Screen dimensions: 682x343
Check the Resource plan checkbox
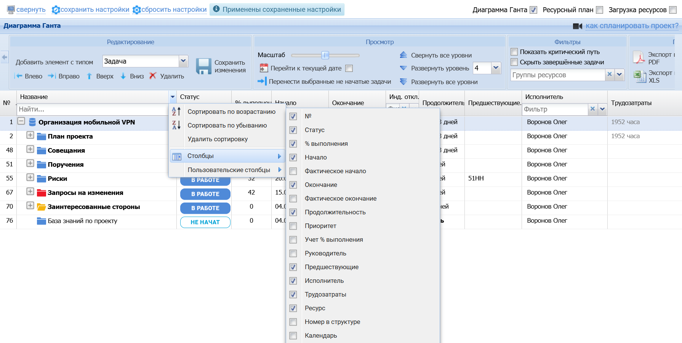599,10
